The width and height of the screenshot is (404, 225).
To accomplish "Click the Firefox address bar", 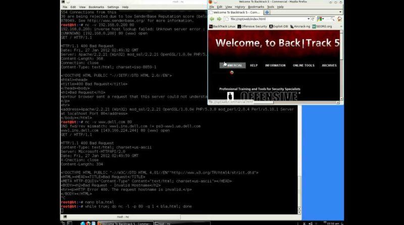I will coord(267,19).
